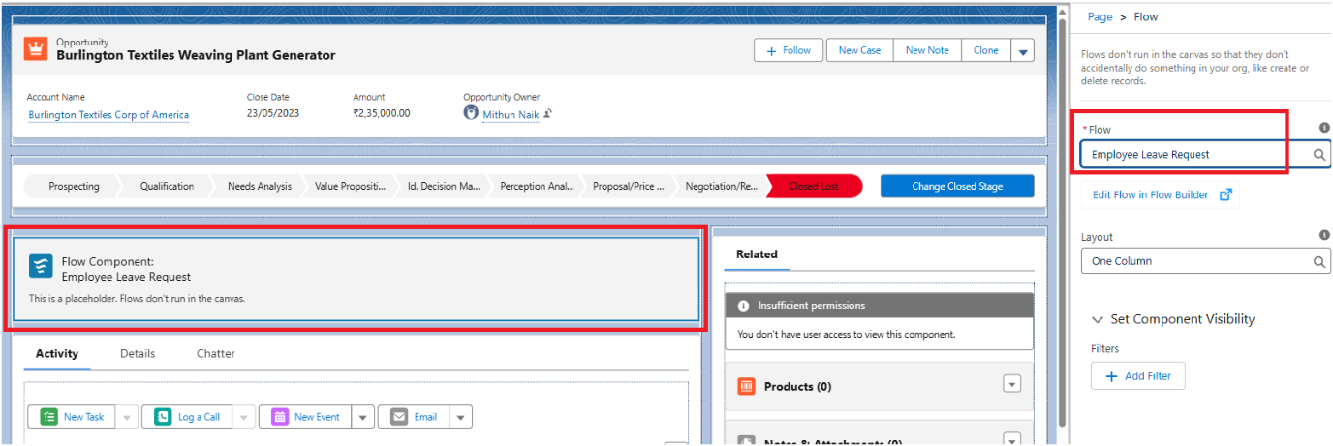Open dropdown arrow beside New Task
The height and width of the screenshot is (446, 1333).
(x=127, y=417)
